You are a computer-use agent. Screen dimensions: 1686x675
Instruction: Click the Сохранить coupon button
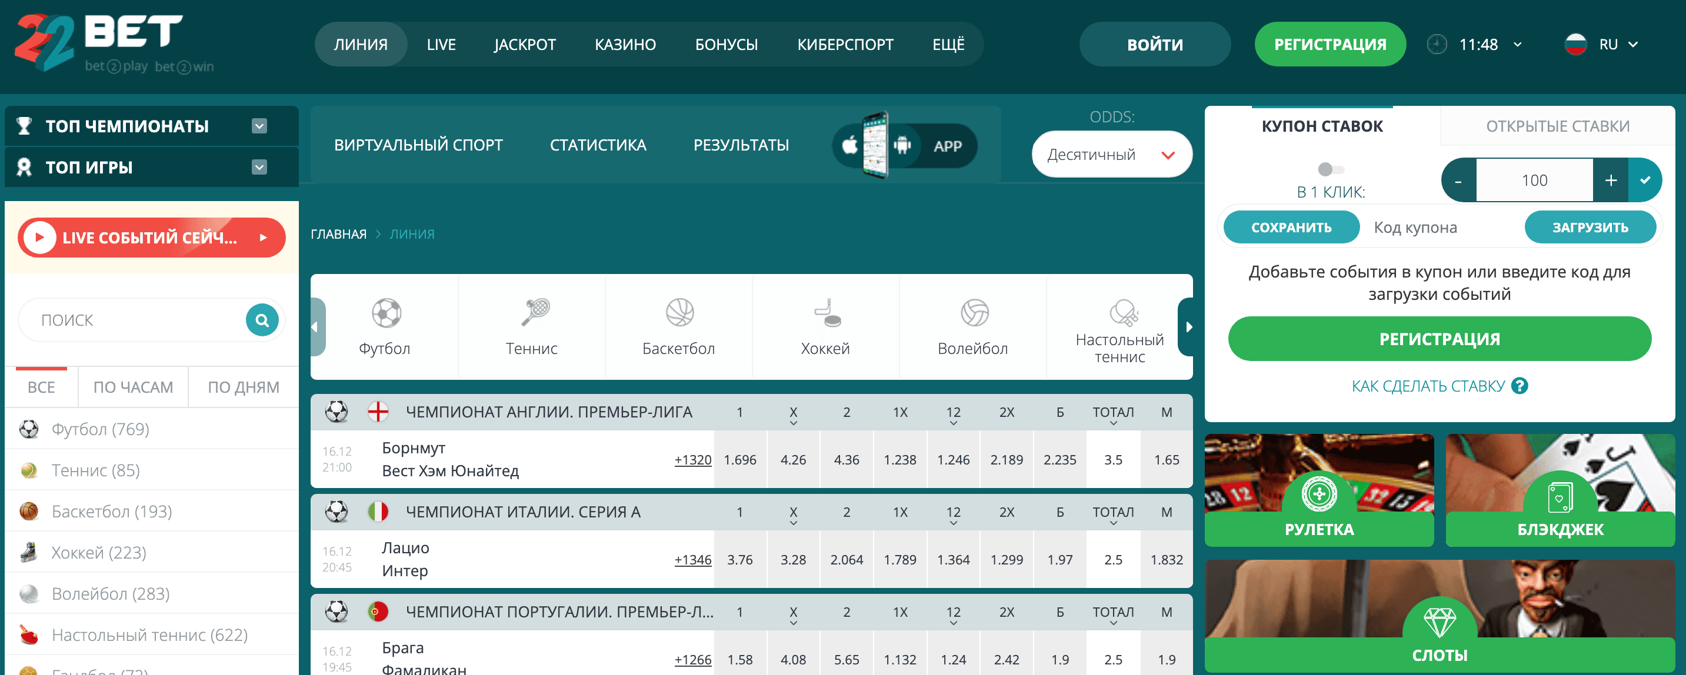coord(1291,228)
